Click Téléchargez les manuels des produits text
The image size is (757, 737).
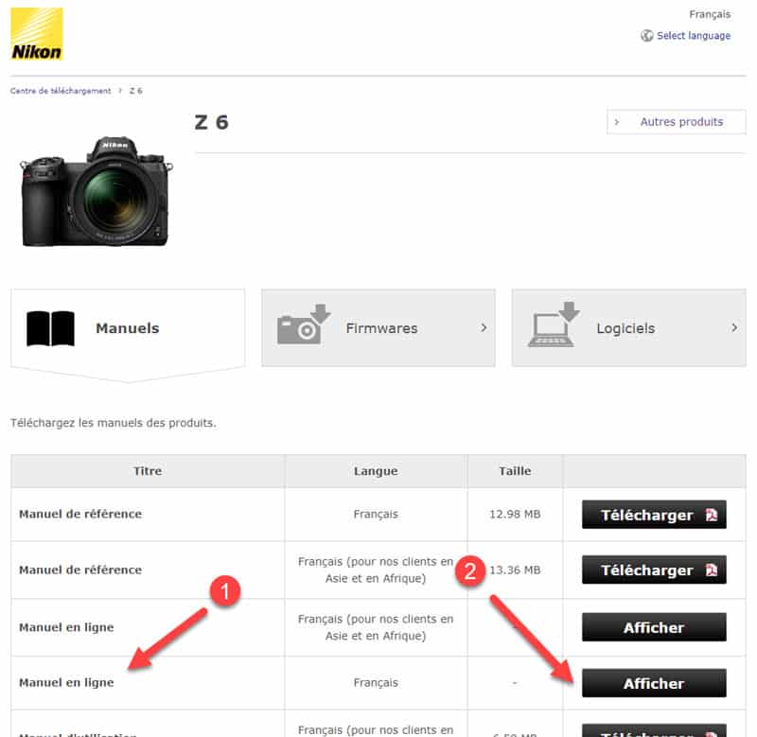coord(113,423)
